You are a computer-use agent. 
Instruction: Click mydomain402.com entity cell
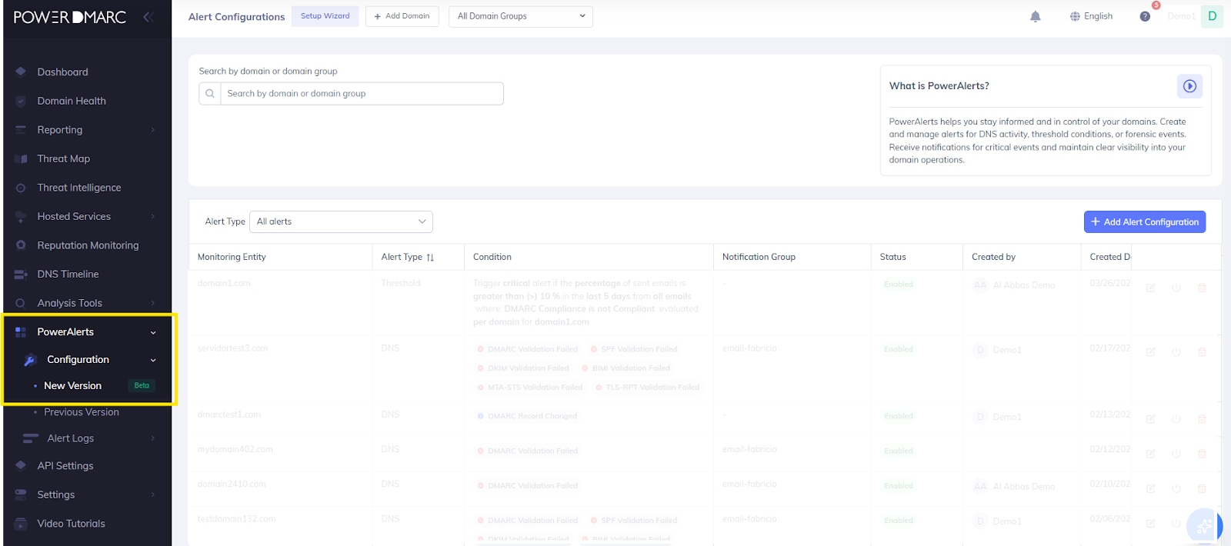pos(235,449)
